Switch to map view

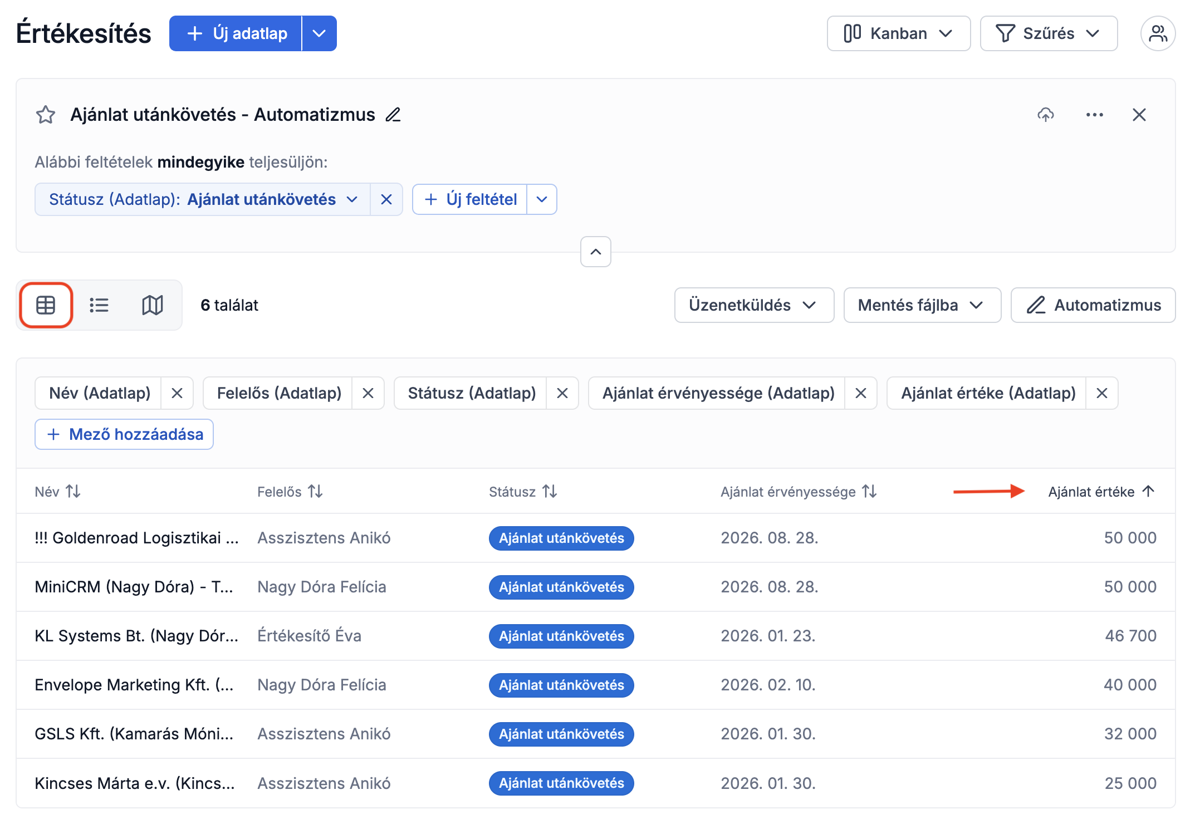pyautogui.click(x=152, y=305)
